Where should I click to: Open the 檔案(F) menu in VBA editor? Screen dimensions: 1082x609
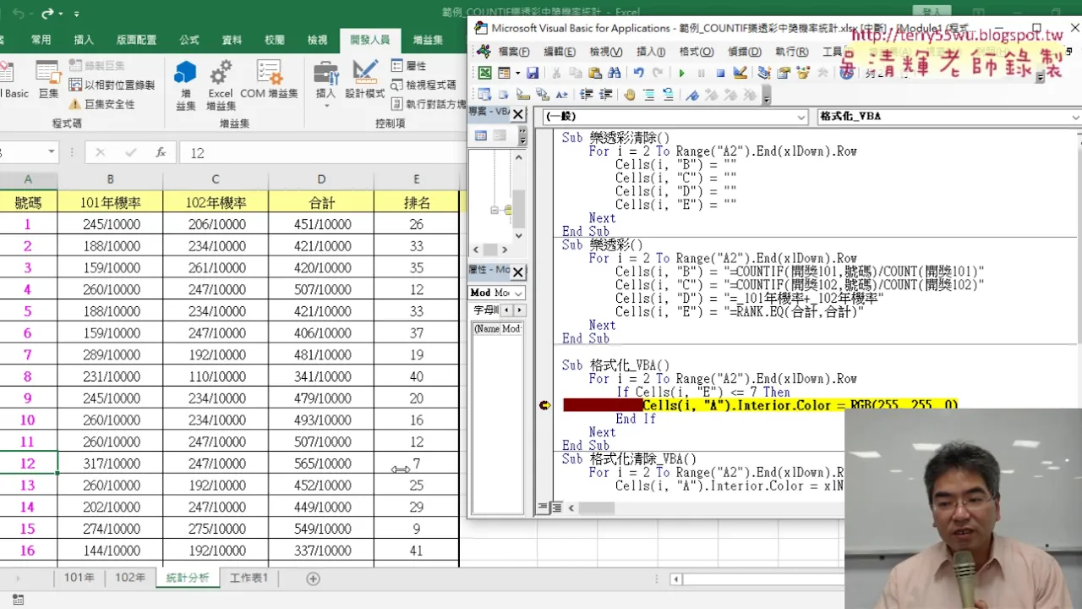(514, 52)
